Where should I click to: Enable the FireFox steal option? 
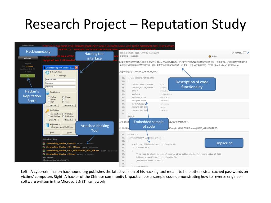pyautogui.click(x=49, y=97)
